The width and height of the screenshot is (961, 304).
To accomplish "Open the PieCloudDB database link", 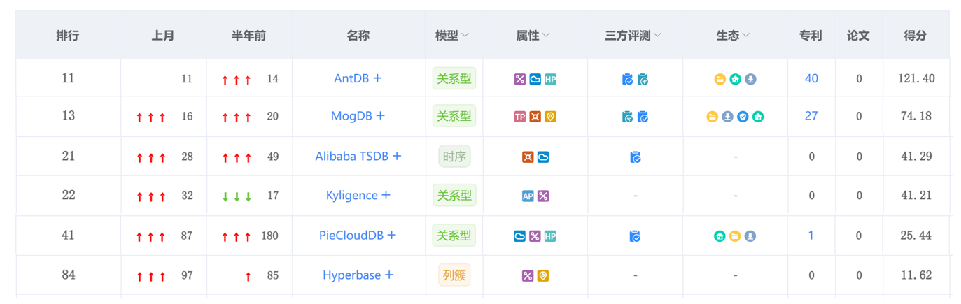I will tap(351, 236).
